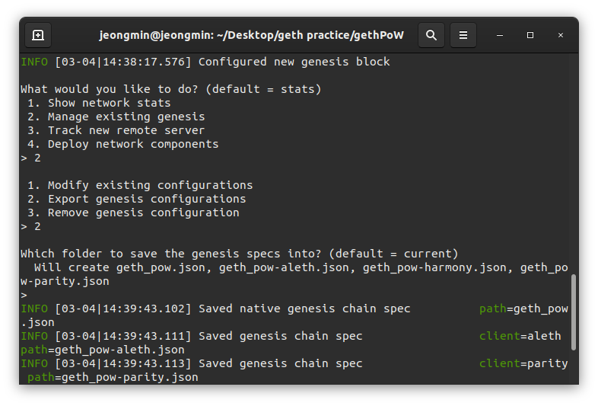Click the "Which folder to save" prompt line
598x406 pixels.
coord(239,254)
